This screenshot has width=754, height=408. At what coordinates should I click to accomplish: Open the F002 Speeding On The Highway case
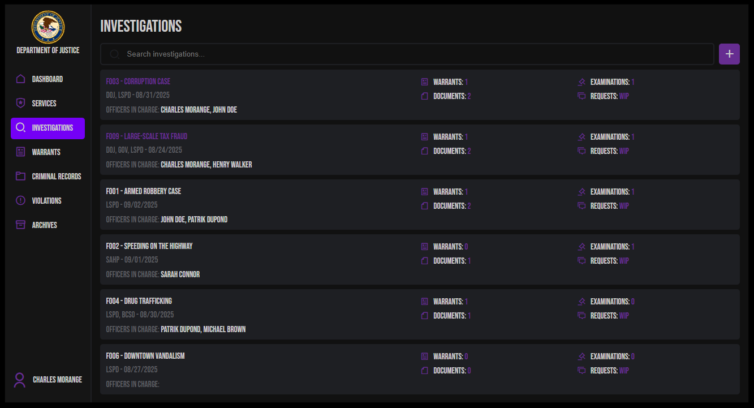pos(149,246)
